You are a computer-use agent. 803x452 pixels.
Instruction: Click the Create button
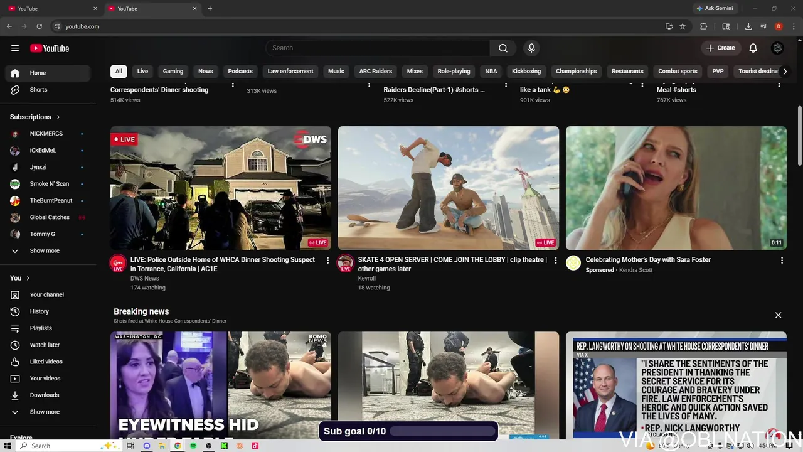(720, 48)
